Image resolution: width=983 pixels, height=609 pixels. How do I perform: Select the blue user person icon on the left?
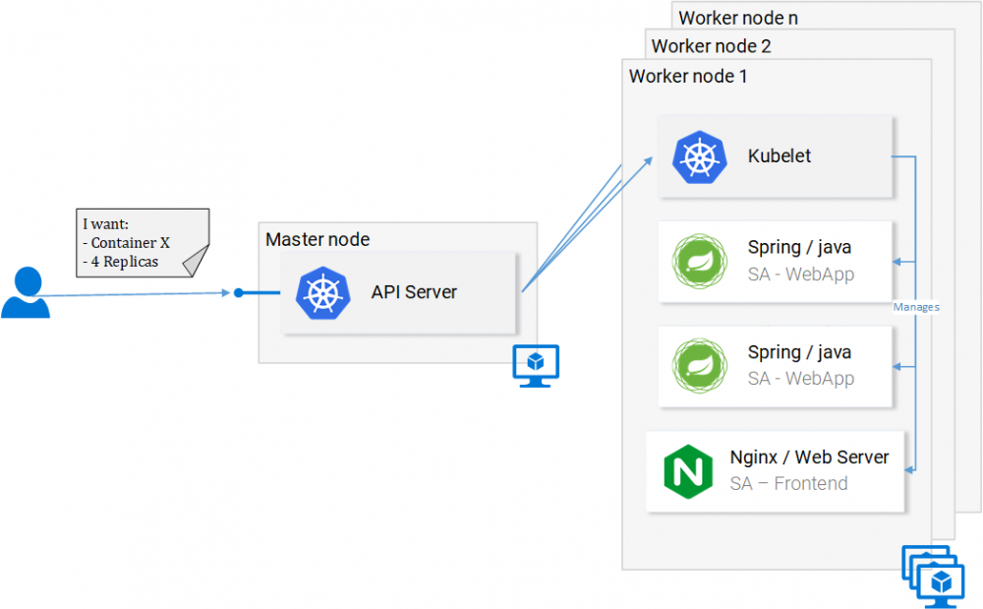(29, 293)
